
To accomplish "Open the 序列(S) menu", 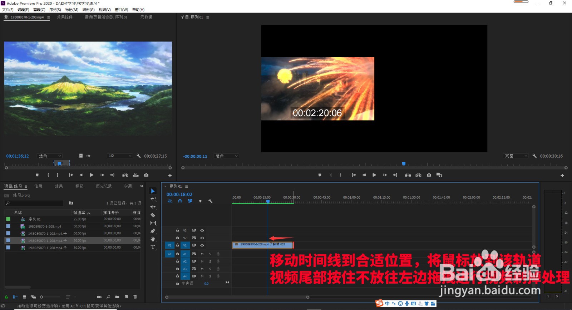I will 55,10.
